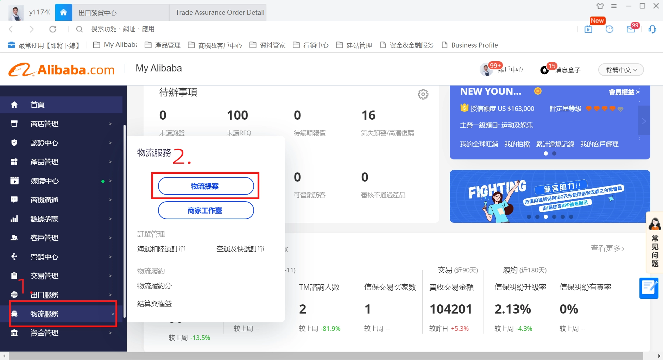Click the FIGHTING promo banner
663x360 pixels.
tap(550, 196)
